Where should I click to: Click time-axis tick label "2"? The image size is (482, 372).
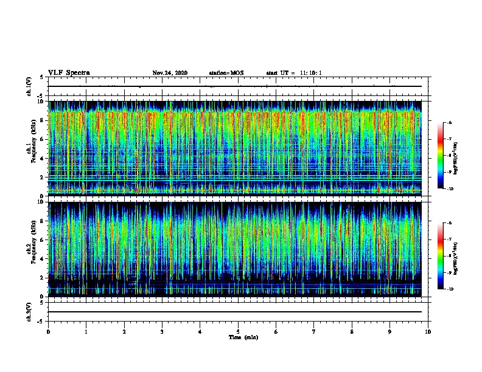124,331
